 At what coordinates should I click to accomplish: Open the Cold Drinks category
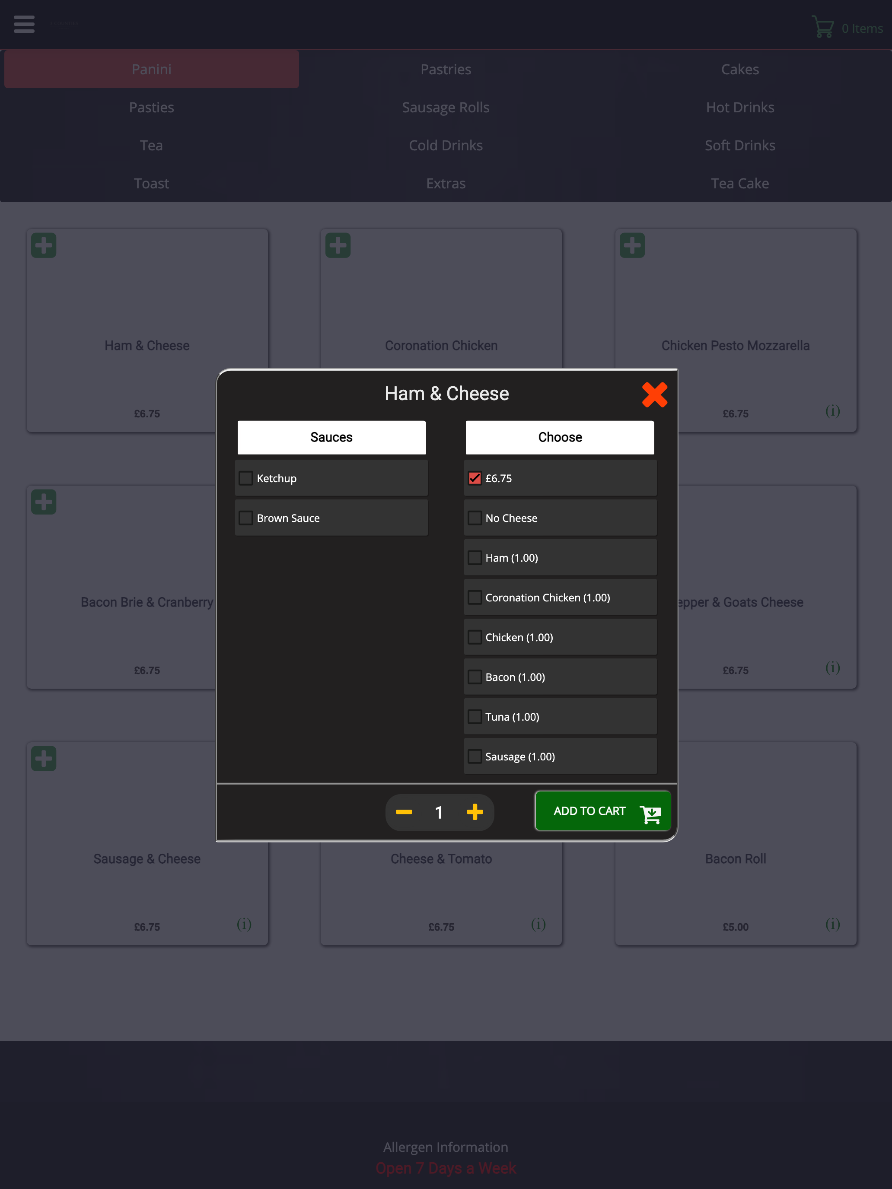tap(446, 146)
